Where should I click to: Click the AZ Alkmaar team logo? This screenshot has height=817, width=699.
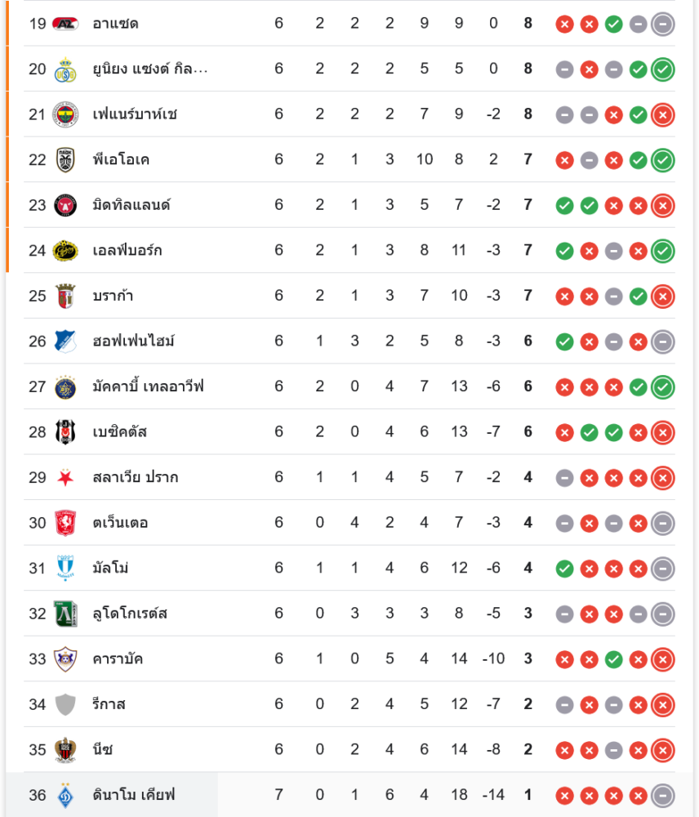click(x=65, y=24)
